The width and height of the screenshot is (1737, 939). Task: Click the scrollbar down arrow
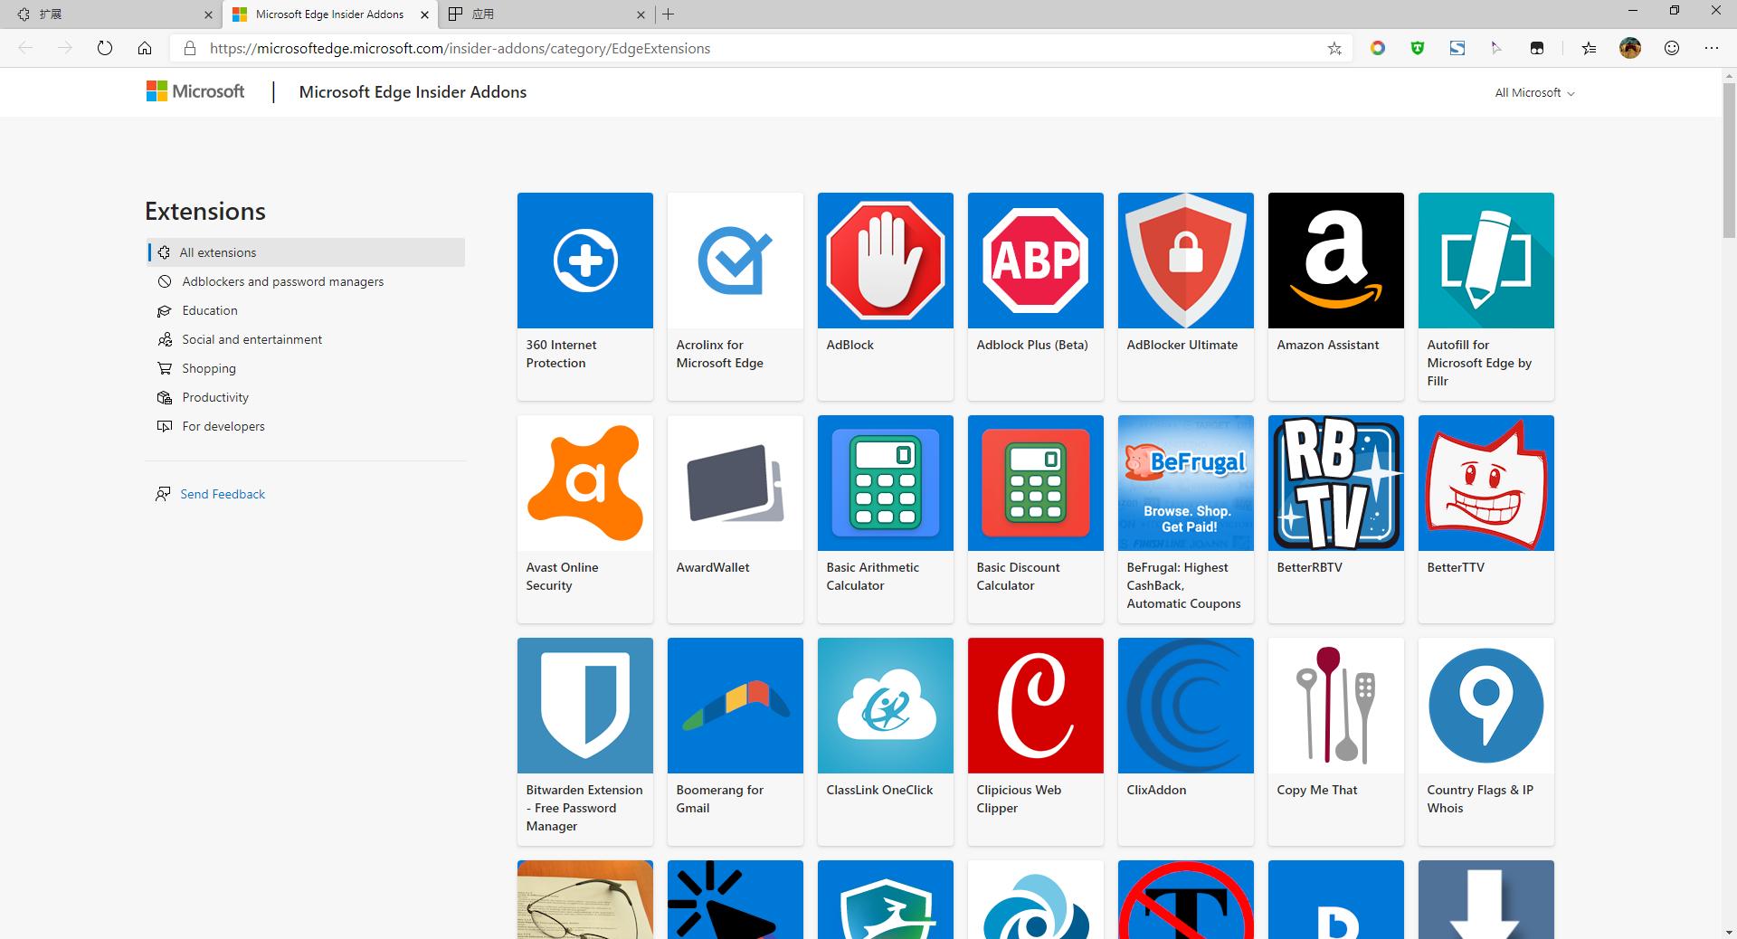tap(1729, 932)
